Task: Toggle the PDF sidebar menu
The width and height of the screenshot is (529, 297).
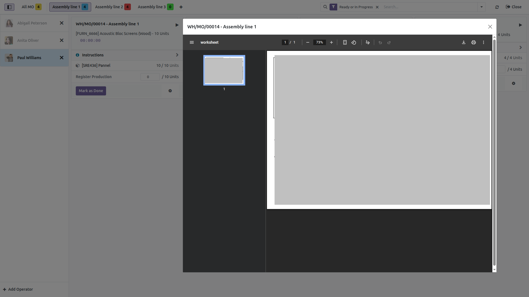Action: pos(192,42)
